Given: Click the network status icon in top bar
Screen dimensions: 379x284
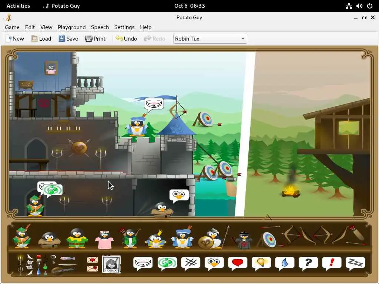Looking at the screenshot, I should [x=349, y=6].
